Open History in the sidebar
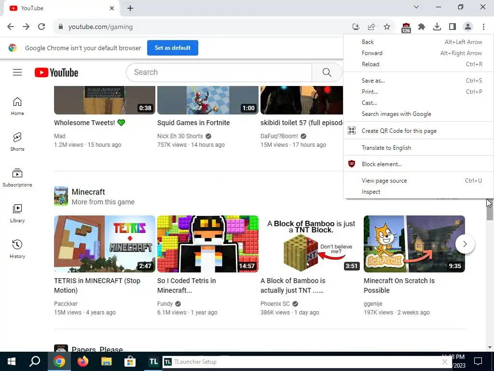Image resolution: width=494 pixels, height=371 pixels. (17, 249)
